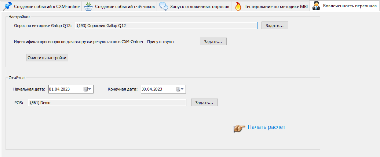Click the speech bubbles icon for deferred surveys
This screenshot has height=157, width=380.
pyautogui.click(x=164, y=6)
